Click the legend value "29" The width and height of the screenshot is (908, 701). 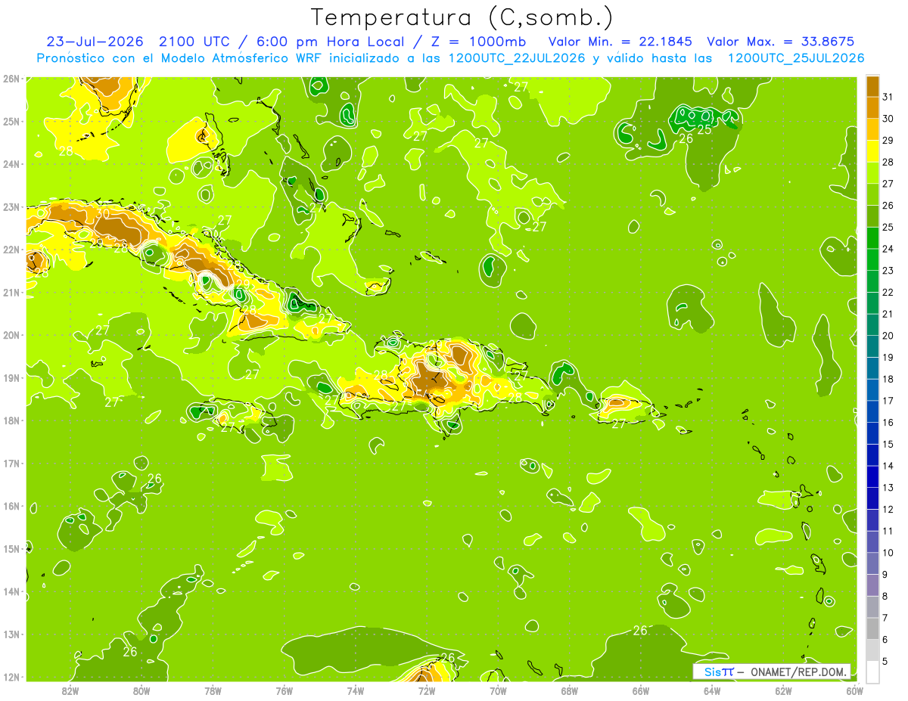point(888,141)
